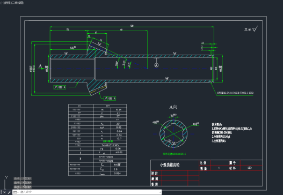
Task: Expand the recent commands dropdown
Action: pos(16,192)
